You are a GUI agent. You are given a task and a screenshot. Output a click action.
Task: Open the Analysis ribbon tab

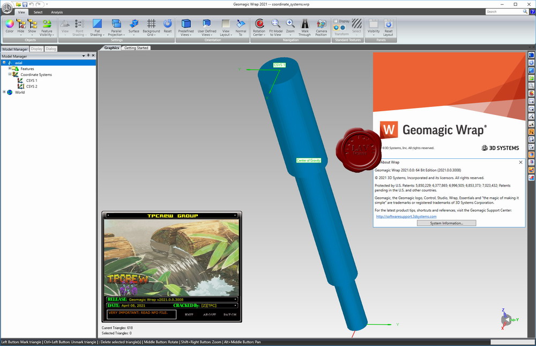(57, 12)
